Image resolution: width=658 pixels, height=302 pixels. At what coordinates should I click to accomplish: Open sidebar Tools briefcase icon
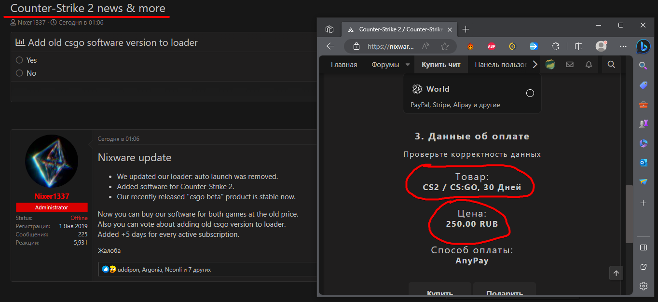643,104
